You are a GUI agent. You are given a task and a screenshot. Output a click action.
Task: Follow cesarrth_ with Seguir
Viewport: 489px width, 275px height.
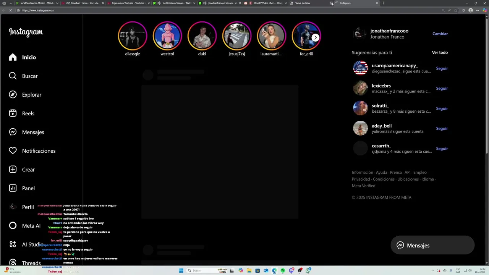(442, 149)
